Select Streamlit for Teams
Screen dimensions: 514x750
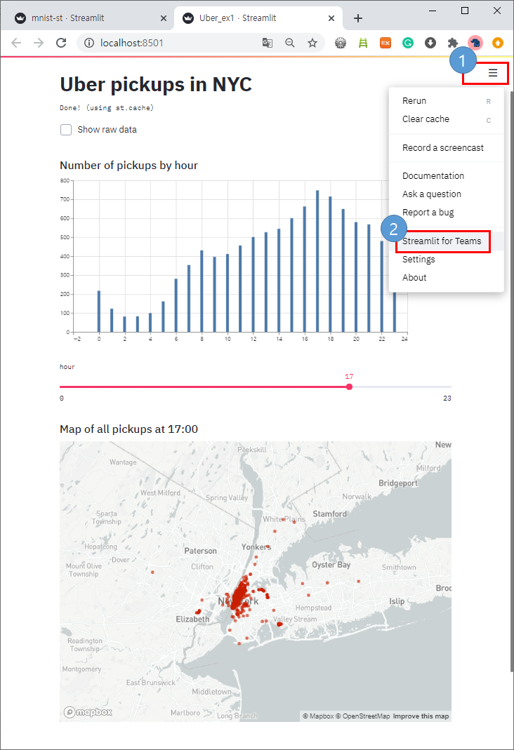coord(447,241)
